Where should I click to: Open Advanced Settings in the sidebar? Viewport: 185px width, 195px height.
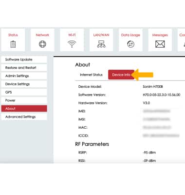point(24,117)
